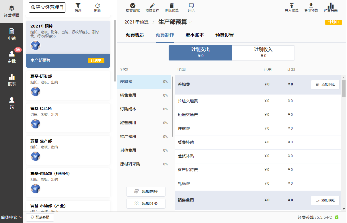Switch to the 流水账本 tab
Image resolution: width=347 pixels, height=223 pixels.
(194, 35)
